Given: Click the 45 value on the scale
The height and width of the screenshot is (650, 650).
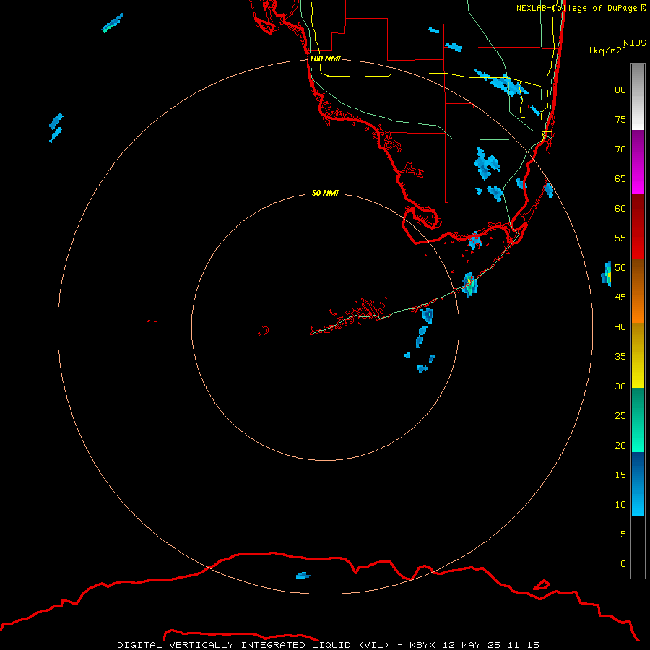Looking at the screenshot, I should 620,298.
